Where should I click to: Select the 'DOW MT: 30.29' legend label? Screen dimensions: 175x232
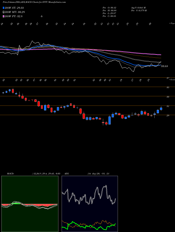(x=15, y=12)
